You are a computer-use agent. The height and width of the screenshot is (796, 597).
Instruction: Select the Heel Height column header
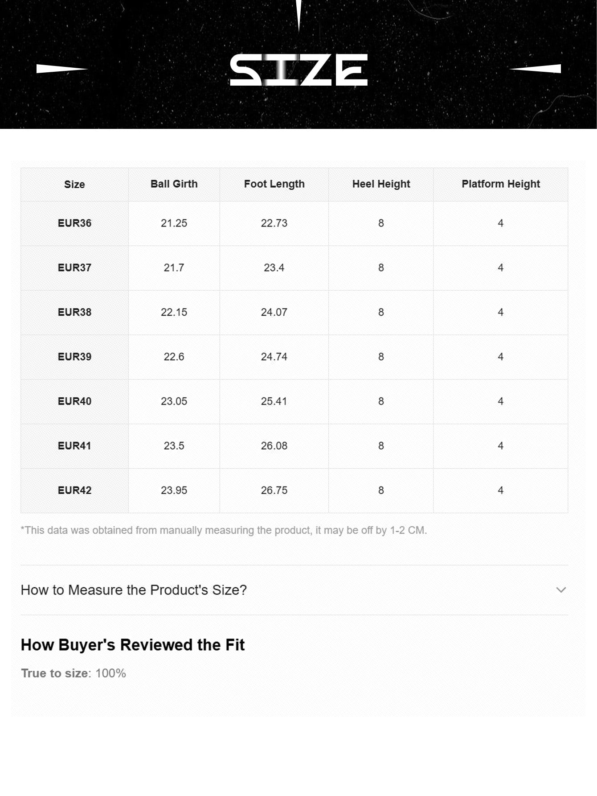(381, 184)
